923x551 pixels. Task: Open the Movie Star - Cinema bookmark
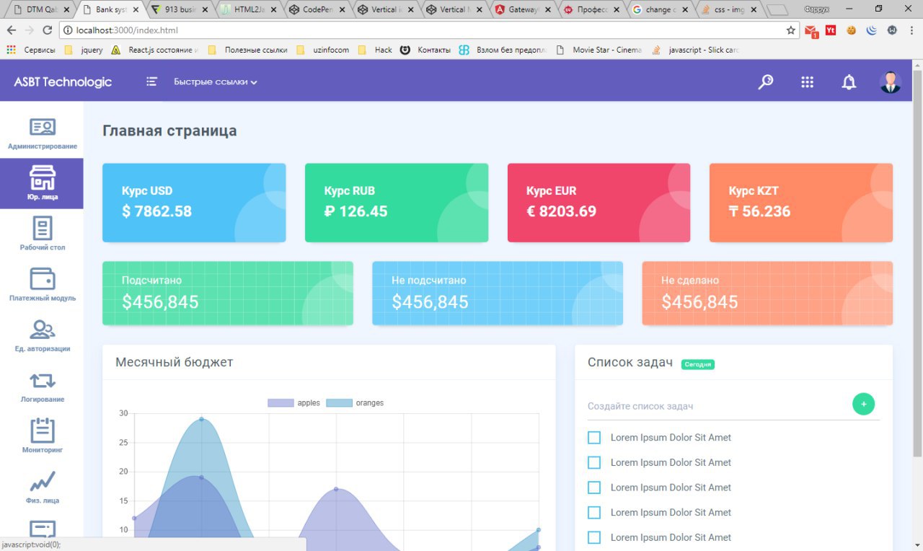point(598,50)
